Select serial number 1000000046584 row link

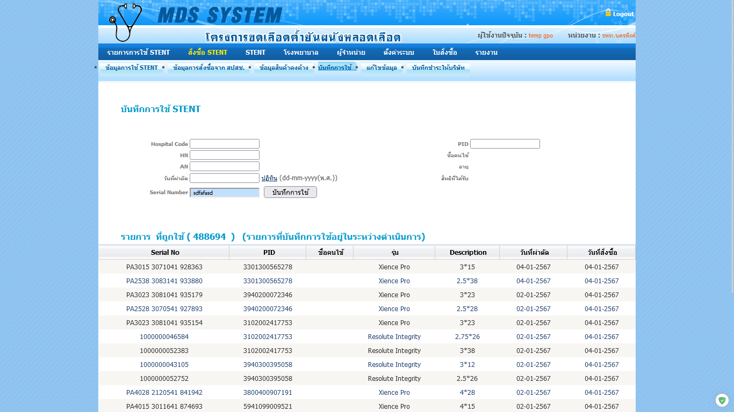(x=164, y=337)
